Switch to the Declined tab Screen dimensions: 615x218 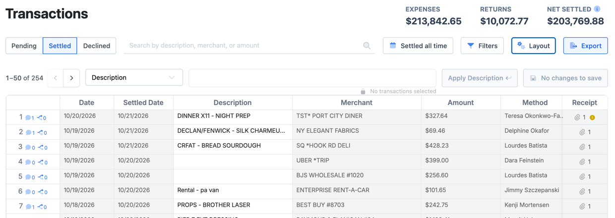coord(97,46)
